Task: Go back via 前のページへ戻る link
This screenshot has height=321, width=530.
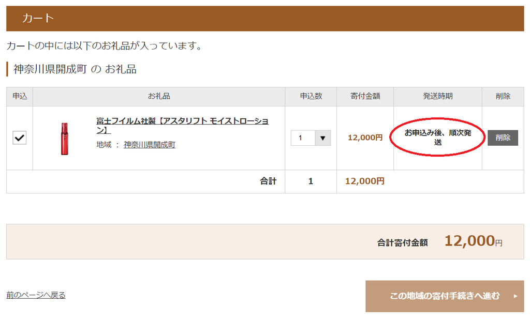Action: (x=36, y=295)
